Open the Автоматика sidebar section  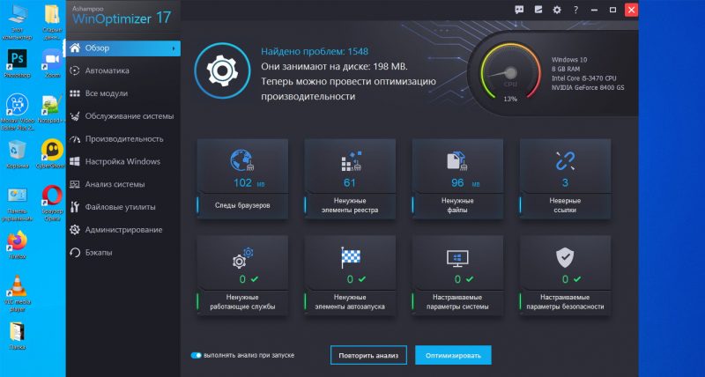108,70
